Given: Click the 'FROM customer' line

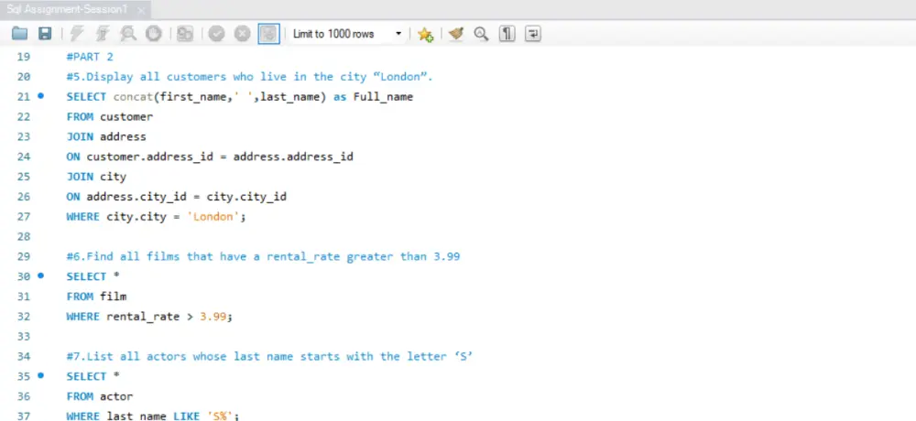Looking at the screenshot, I should 109,117.
